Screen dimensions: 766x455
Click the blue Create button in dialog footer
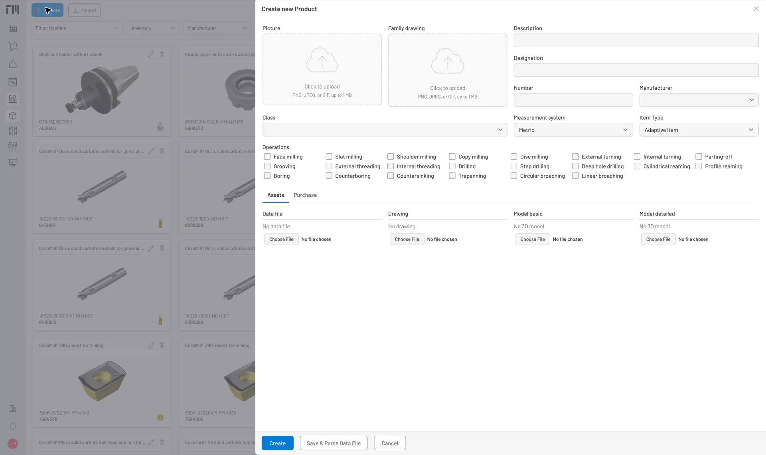278,443
